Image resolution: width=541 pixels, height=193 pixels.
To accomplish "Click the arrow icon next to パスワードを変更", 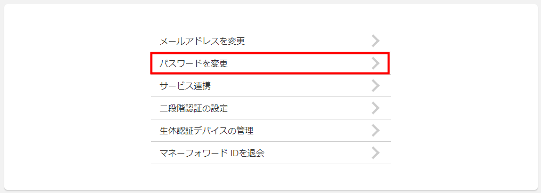I will click(376, 63).
